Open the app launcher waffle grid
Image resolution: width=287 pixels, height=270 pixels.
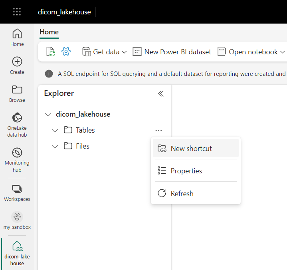point(17,12)
